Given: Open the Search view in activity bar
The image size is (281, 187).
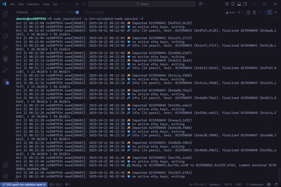Looking at the screenshot, I should (x=5, y=25).
